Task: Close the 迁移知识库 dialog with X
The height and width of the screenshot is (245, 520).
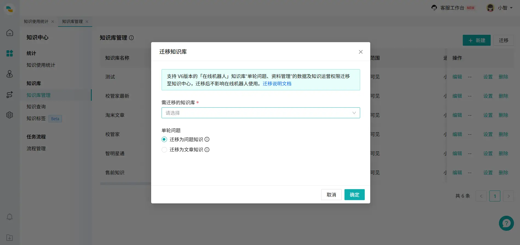Action: (361, 52)
